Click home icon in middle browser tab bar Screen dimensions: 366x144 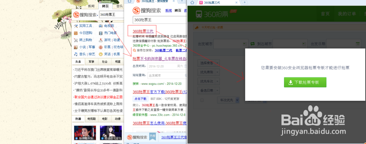tap(129, 1)
